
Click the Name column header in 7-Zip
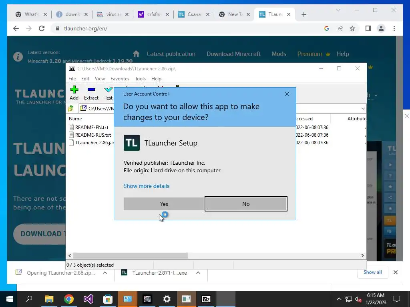75,118
